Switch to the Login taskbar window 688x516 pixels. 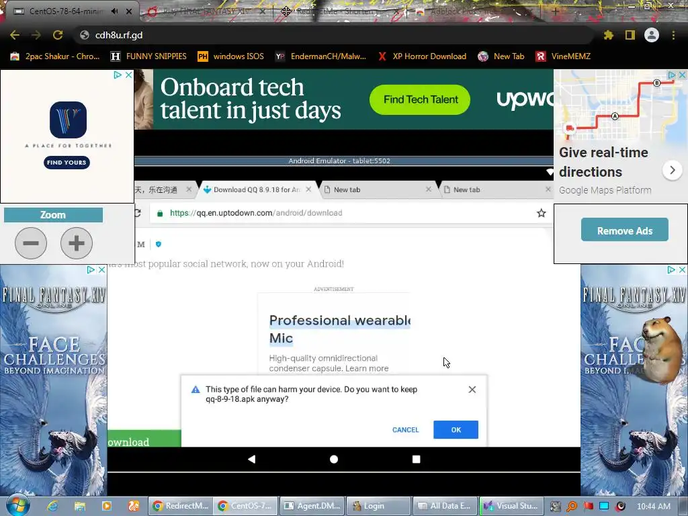point(379,507)
